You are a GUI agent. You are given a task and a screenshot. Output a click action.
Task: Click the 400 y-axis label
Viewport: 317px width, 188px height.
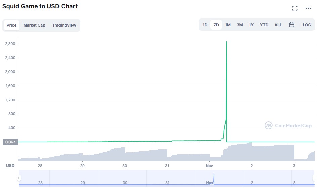pyautogui.click(x=12, y=128)
